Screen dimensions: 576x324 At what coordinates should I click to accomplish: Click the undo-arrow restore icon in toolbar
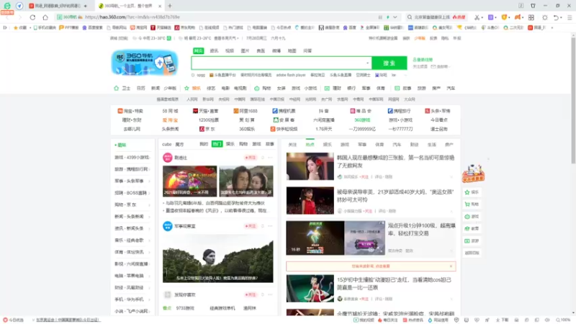point(556,17)
